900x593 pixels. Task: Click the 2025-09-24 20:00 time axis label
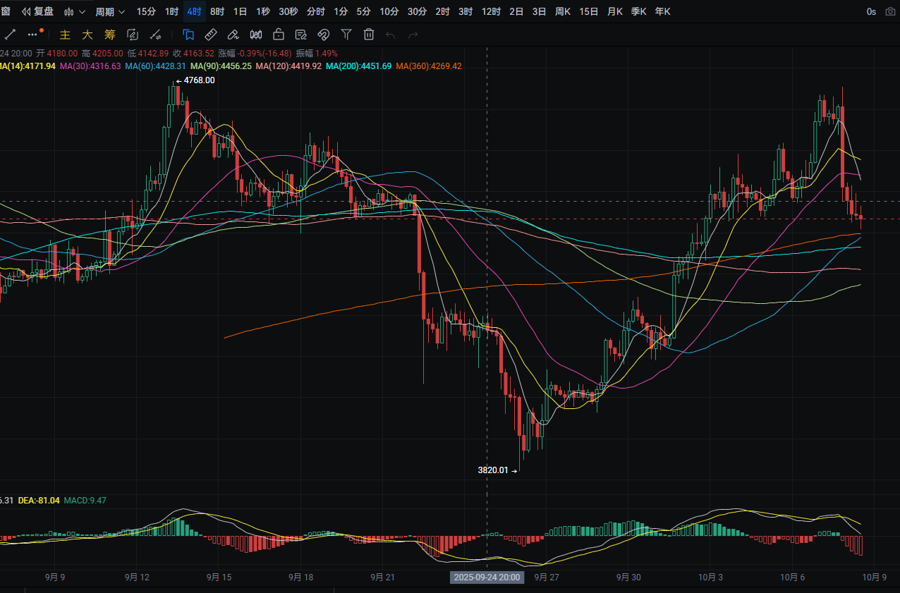(x=487, y=577)
